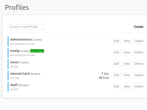Viewport: 147px width, 110px height.
Task: Delete the Family profile
Action: [139, 52]
